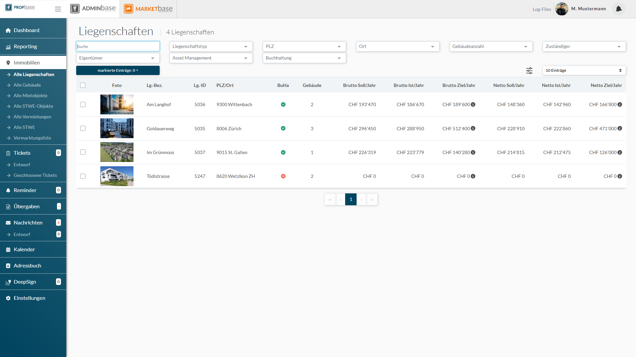This screenshot has height=357, width=636.
Task: Open Reporting in the sidebar
Action: click(x=25, y=46)
